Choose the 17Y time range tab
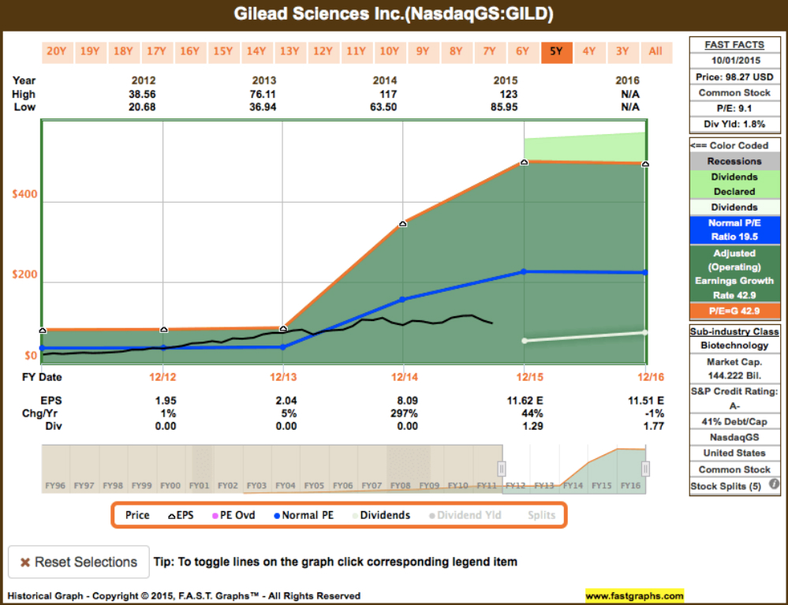The height and width of the screenshot is (605, 788). [157, 52]
